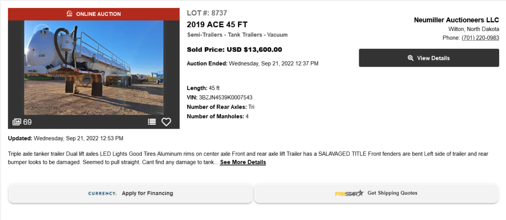This screenshot has width=506, height=220.
Task: Click the View Details button
Action: click(429, 58)
